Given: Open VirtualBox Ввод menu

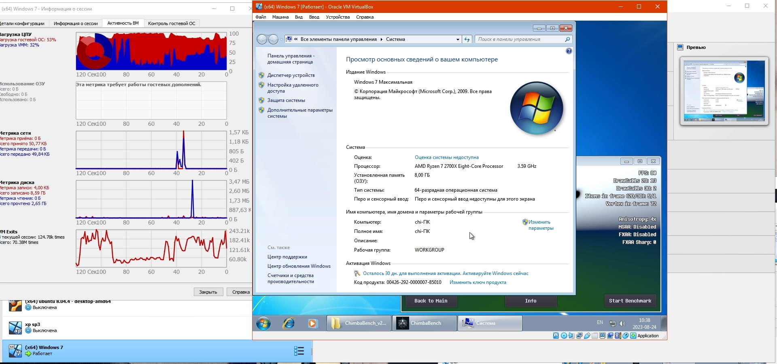Looking at the screenshot, I should tap(314, 17).
